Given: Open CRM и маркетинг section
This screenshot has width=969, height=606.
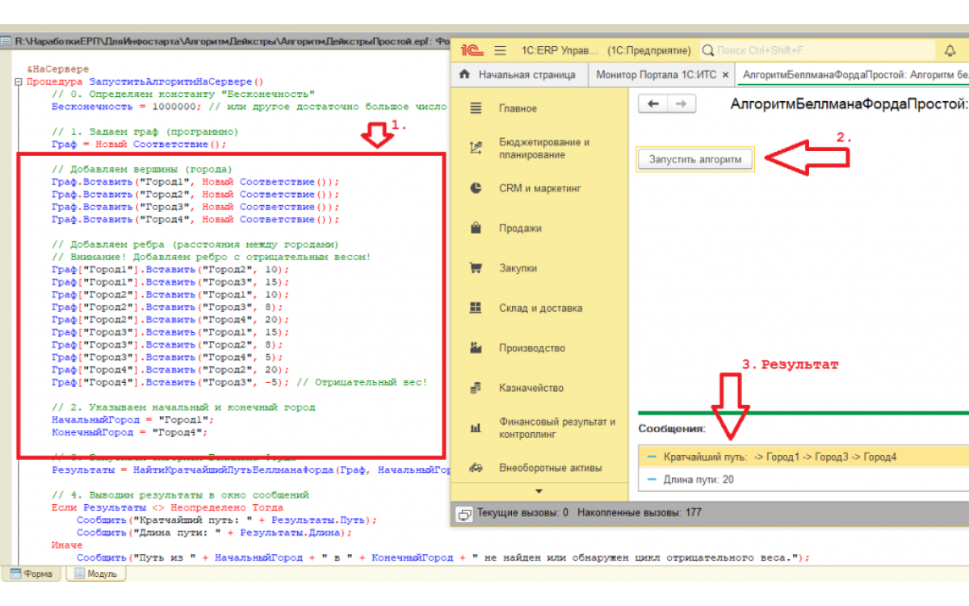Looking at the screenshot, I should pyautogui.click(x=539, y=188).
